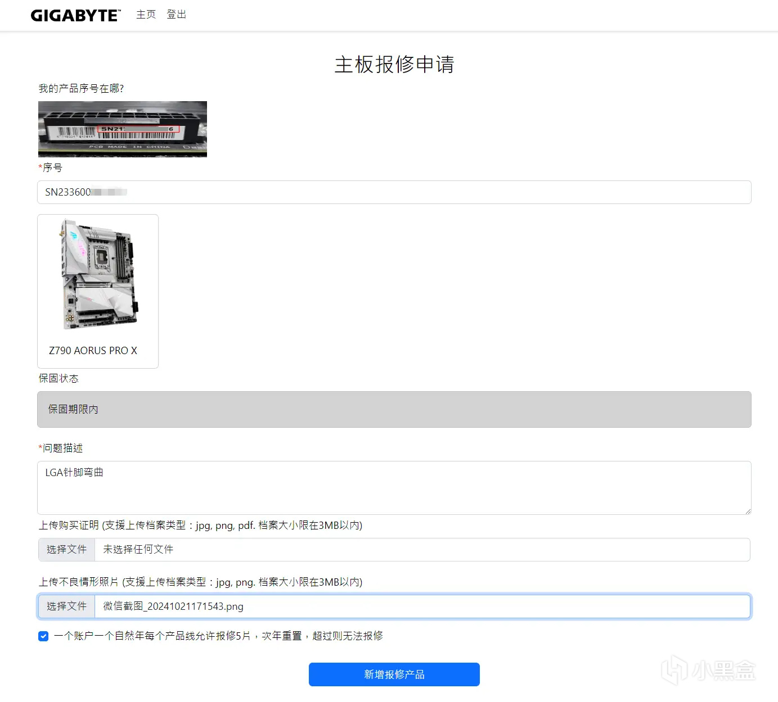Click the 保固状态 label
This screenshot has width=778, height=702.
point(59,378)
